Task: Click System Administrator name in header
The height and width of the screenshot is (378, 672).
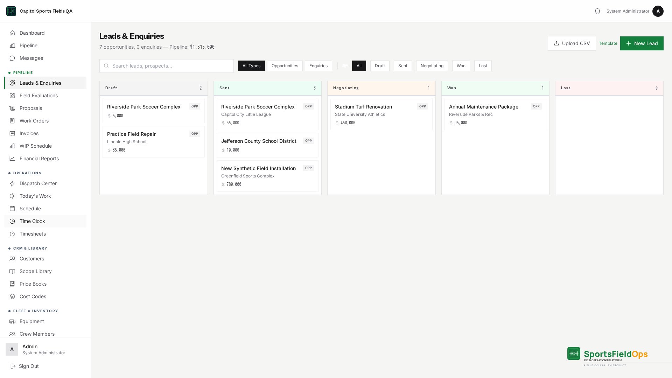Action: click(x=628, y=11)
